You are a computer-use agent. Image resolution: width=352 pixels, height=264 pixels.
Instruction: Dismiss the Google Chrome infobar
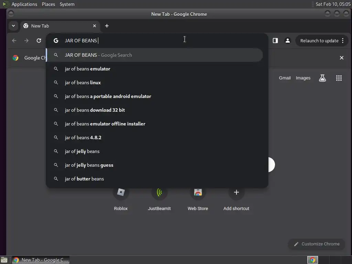(x=341, y=58)
